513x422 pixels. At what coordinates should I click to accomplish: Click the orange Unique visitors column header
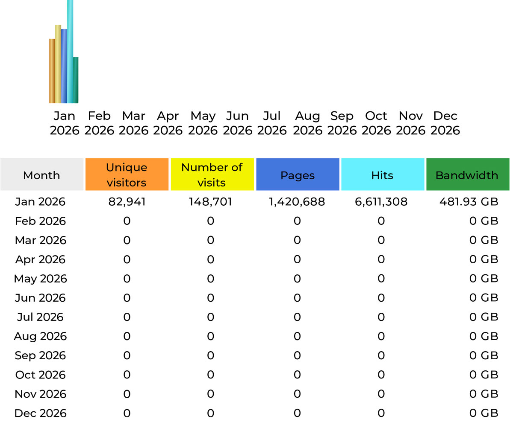pyautogui.click(x=127, y=174)
